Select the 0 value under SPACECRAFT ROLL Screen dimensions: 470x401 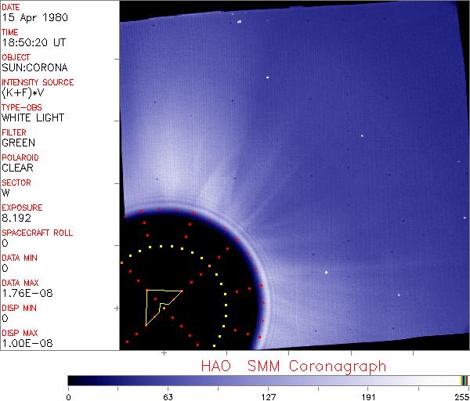pyautogui.click(x=5, y=243)
